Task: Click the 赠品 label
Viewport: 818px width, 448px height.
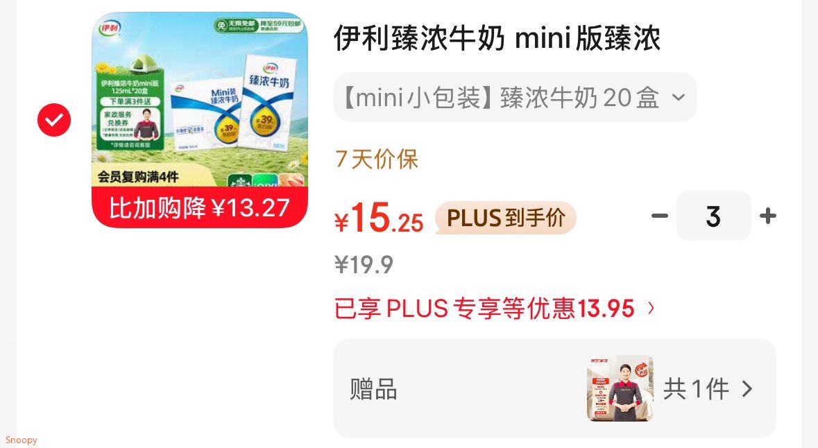Action: pos(373,389)
